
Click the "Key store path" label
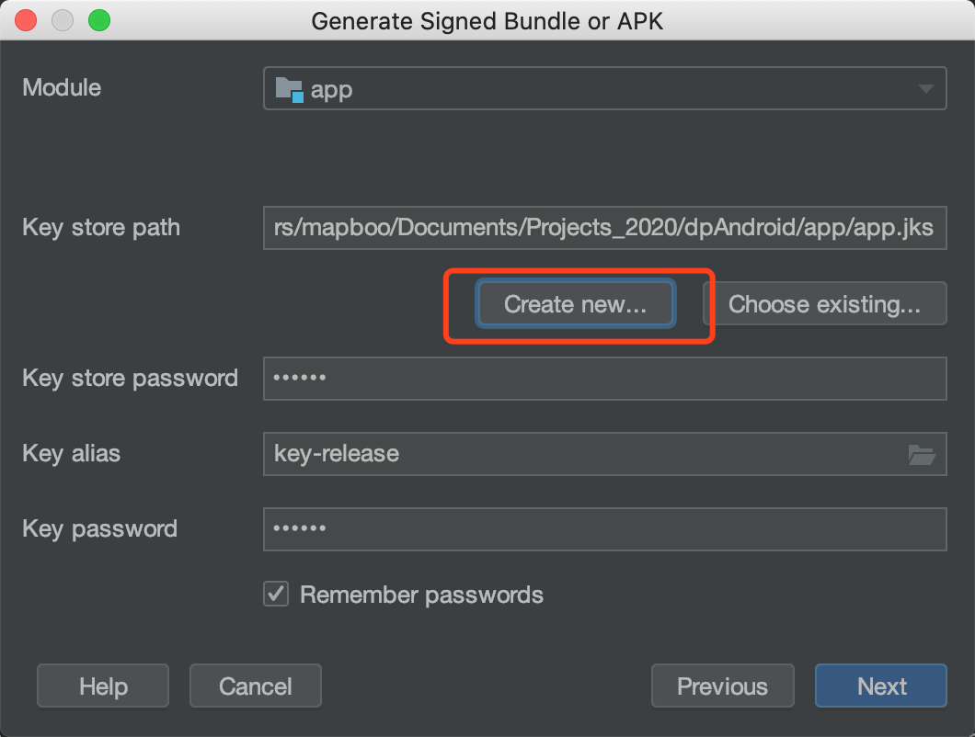click(x=101, y=228)
